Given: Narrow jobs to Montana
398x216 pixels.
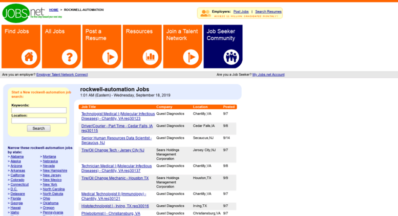Looking at the screenshot, I should 49,157.
